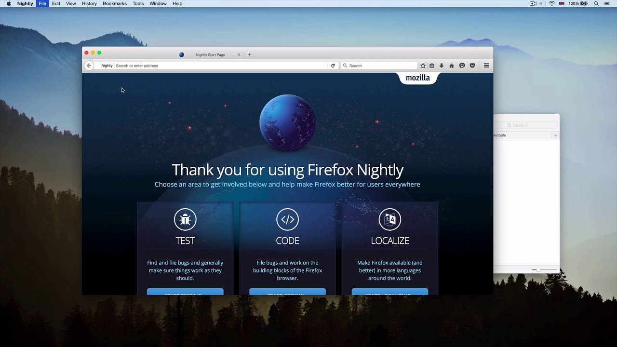The image size is (617, 347).
Task: Bookmark this page with the star icon
Action: [423, 66]
